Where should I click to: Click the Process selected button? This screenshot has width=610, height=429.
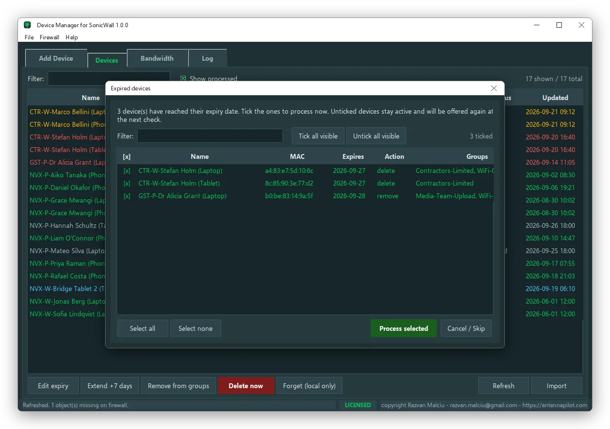click(404, 328)
